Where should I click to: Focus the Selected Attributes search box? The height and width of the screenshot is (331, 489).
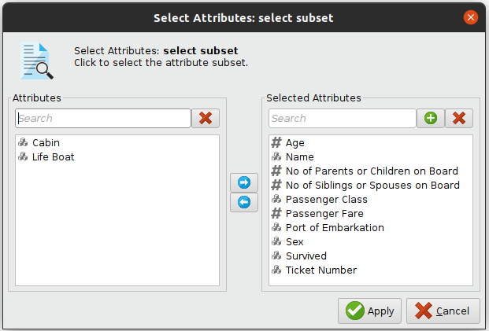click(342, 119)
